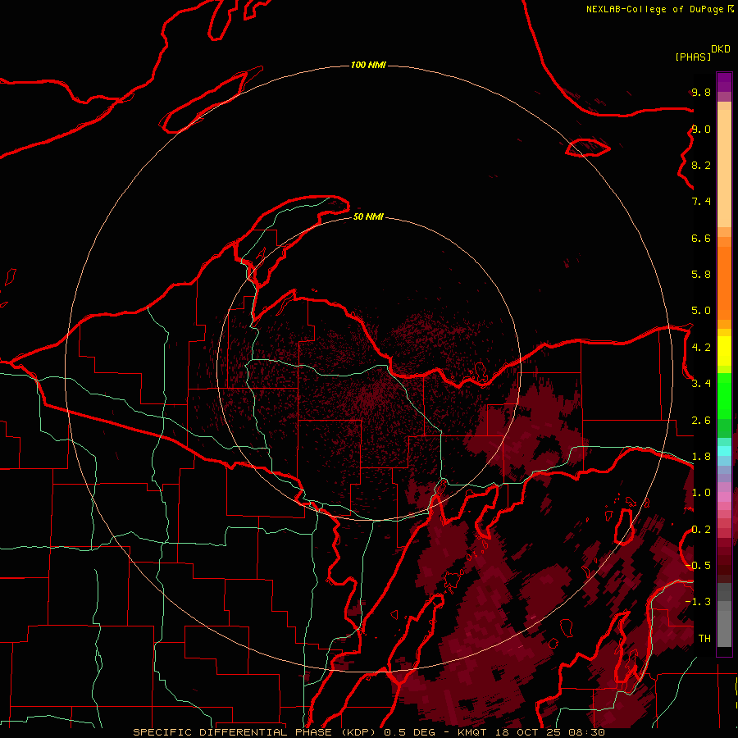Click the 1.8 value on color scale
738x738 pixels.
coord(701,457)
